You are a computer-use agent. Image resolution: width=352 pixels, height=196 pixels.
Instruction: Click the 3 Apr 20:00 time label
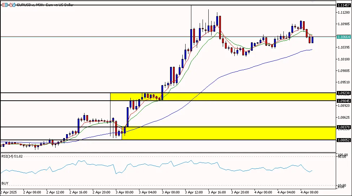click(240, 192)
